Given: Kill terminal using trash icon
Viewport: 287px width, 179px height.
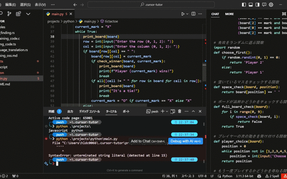Looking at the screenshot, I should click(180, 111).
